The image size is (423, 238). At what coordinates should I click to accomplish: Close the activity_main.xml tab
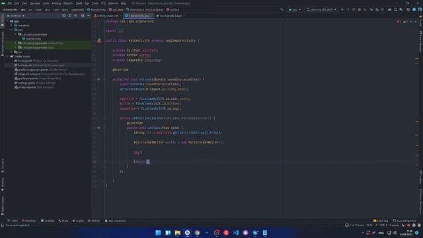coord(120,16)
